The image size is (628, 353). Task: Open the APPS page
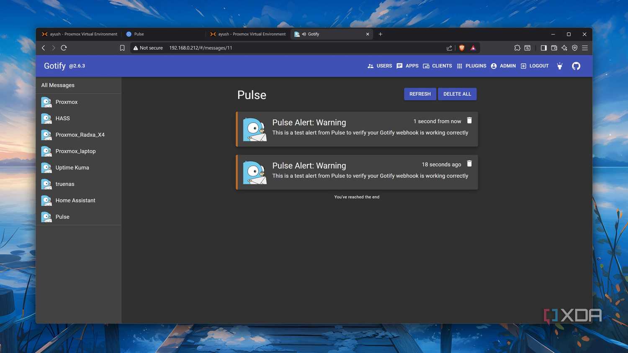click(407, 66)
